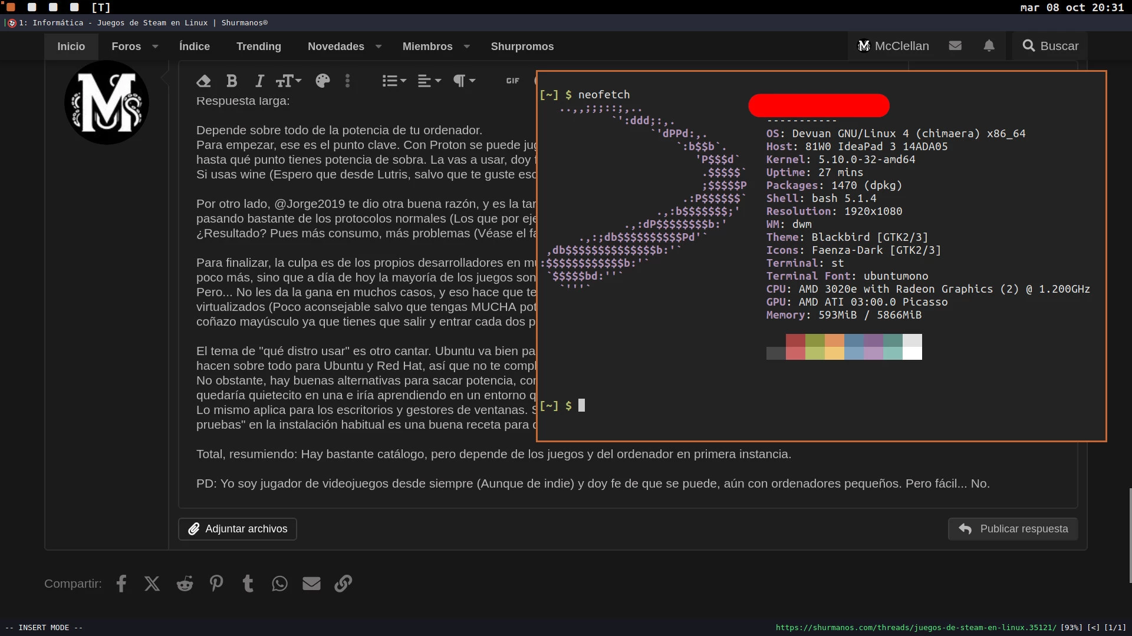
Task: Share thread on Pinterest
Action: [216, 584]
